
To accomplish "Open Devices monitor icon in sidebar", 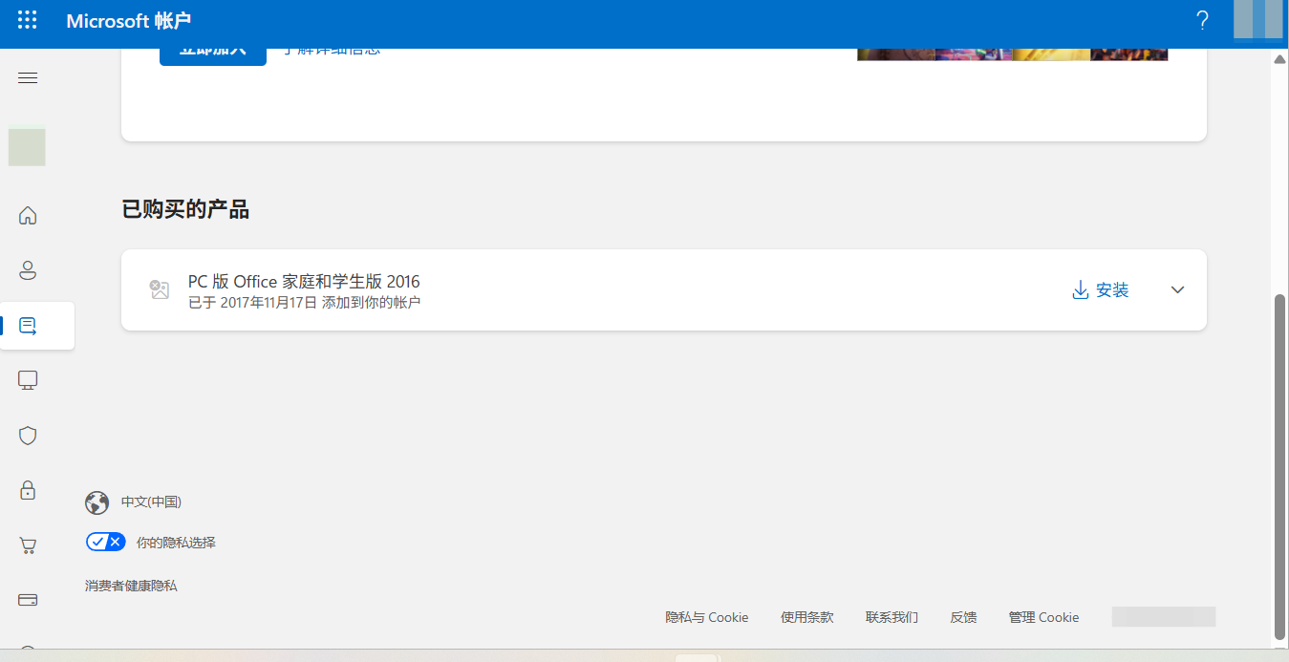I will 28,380.
